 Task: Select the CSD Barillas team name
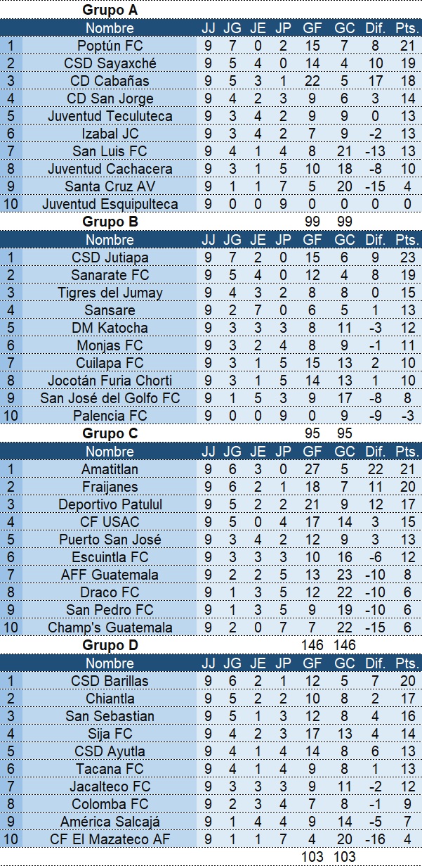[110, 681]
